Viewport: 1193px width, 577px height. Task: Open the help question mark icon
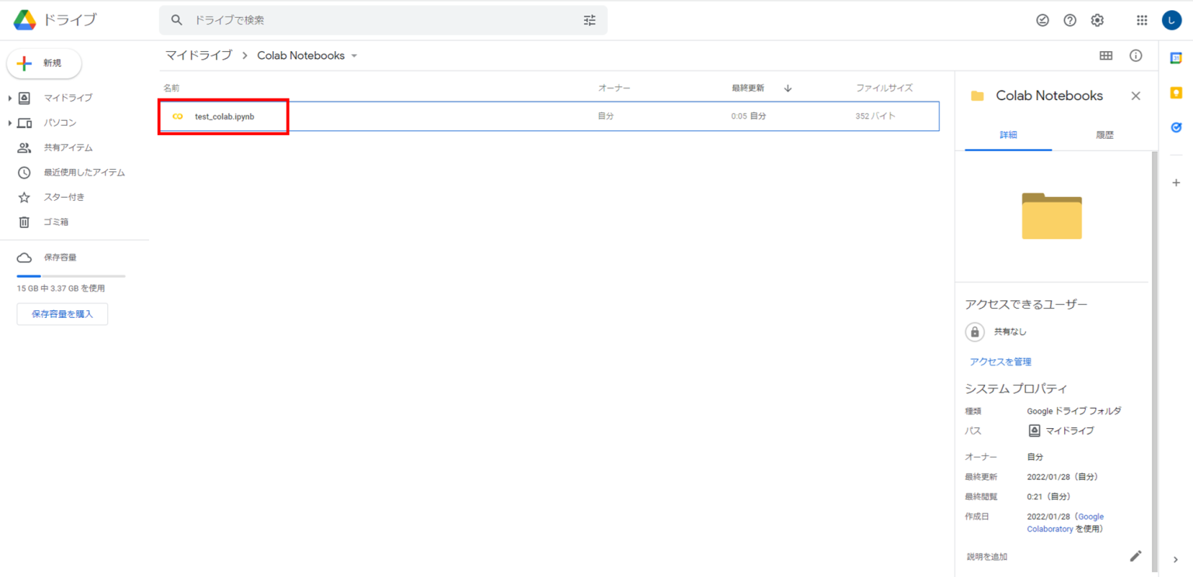(x=1070, y=20)
